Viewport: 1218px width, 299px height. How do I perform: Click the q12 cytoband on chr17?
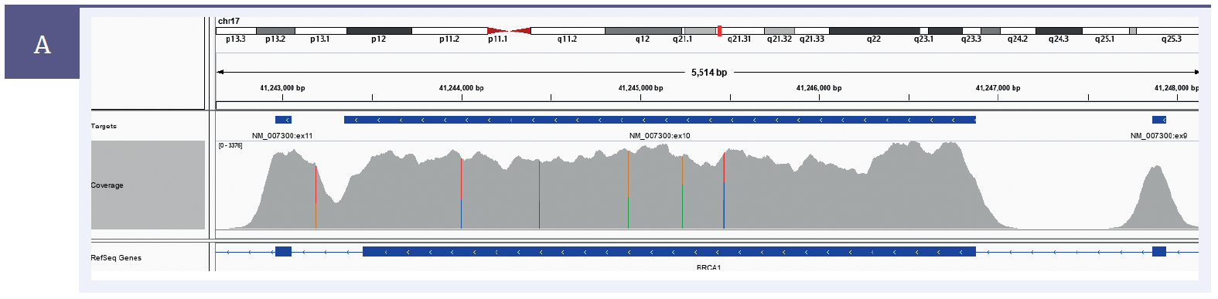tap(643, 31)
